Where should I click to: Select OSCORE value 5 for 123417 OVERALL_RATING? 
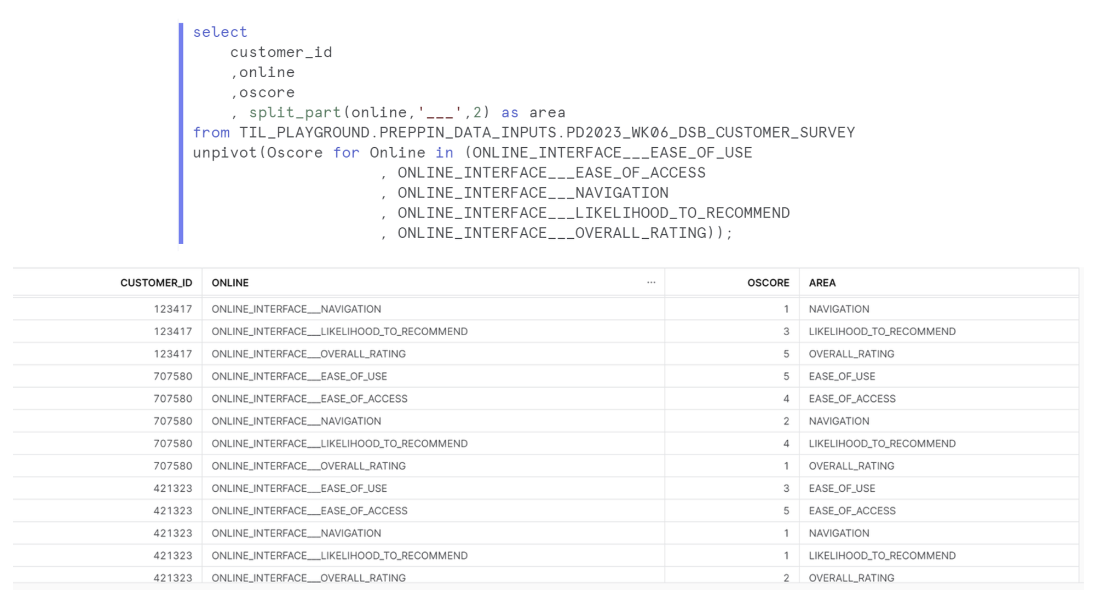click(x=786, y=354)
